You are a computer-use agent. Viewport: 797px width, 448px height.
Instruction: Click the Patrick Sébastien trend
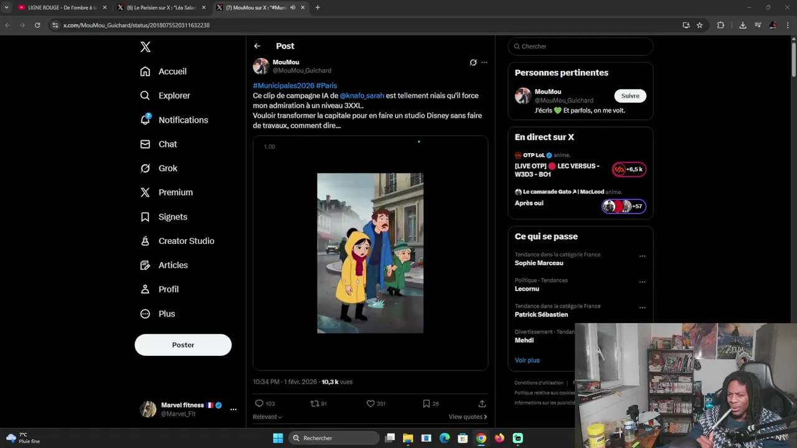pyautogui.click(x=542, y=315)
